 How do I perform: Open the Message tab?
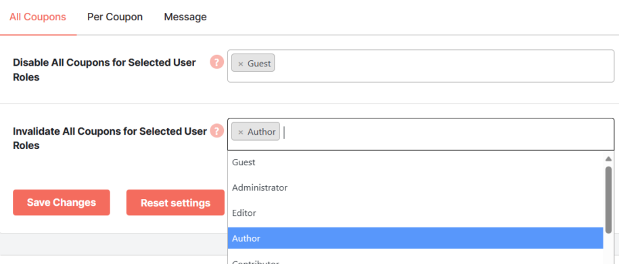coord(185,17)
